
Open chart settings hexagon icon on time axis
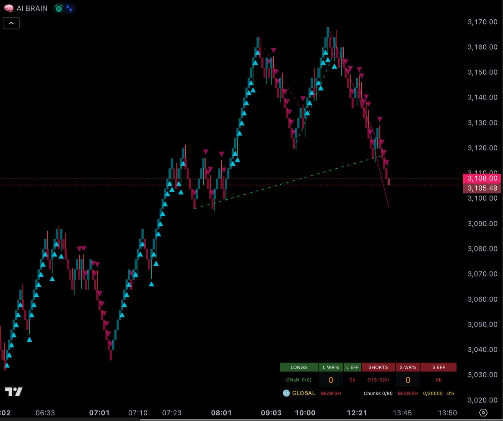pyautogui.click(x=483, y=413)
